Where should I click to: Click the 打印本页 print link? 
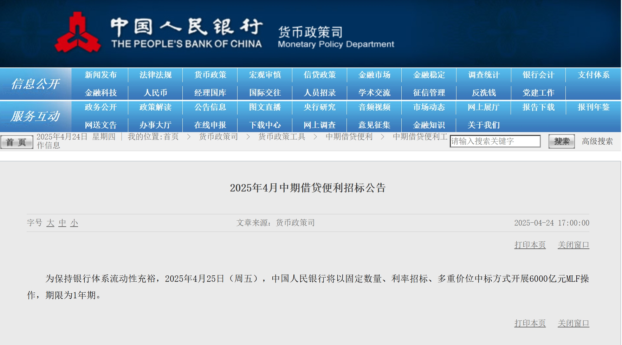click(530, 245)
